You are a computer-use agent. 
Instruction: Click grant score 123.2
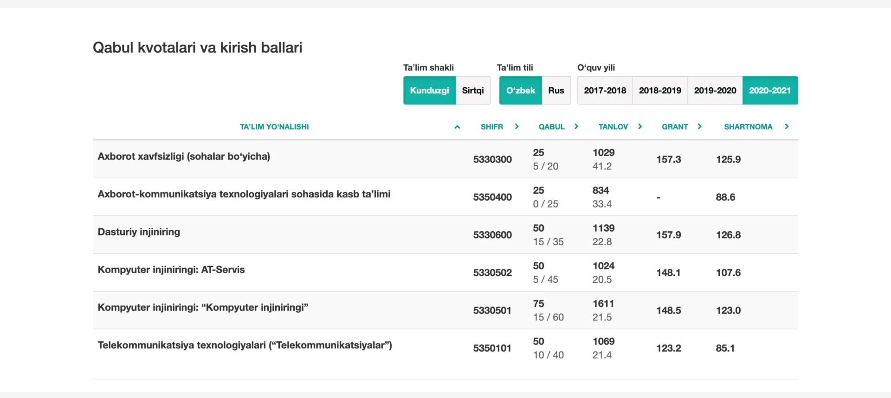(x=669, y=348)
